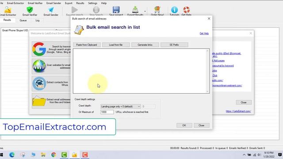Image resolution: width=283 pixels, height=159 pixels.
Task: Click the volume speaker tray icon
Action: 259,155
